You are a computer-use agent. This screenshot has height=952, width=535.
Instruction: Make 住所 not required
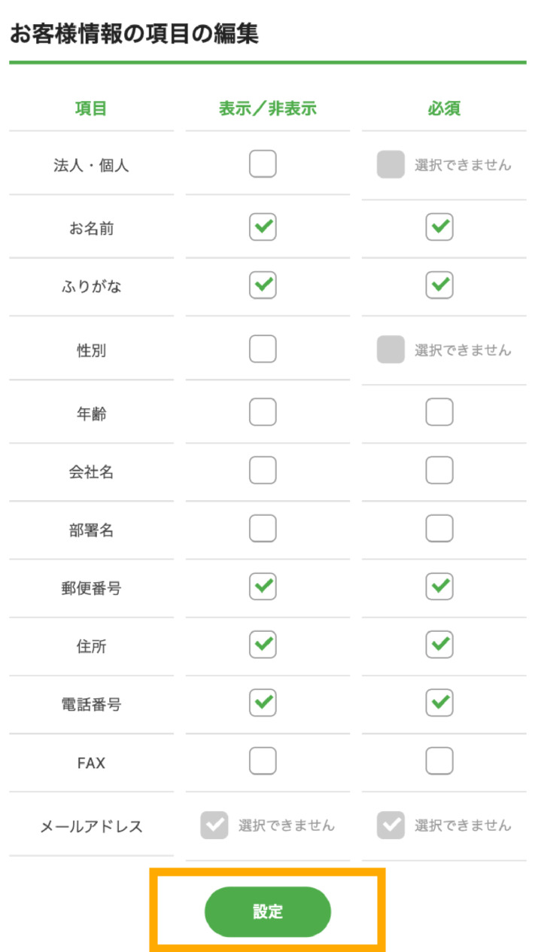(x=439, y=644)
